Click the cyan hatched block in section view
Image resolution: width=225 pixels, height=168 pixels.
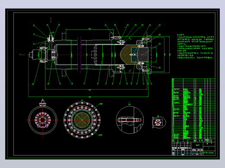[x=135, y=55]
